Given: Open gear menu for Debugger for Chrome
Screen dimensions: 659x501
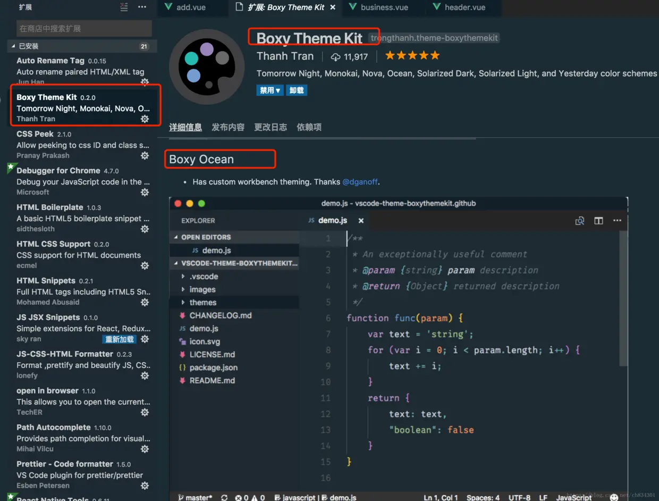Looking at the screenshot, I should [145, 193].
